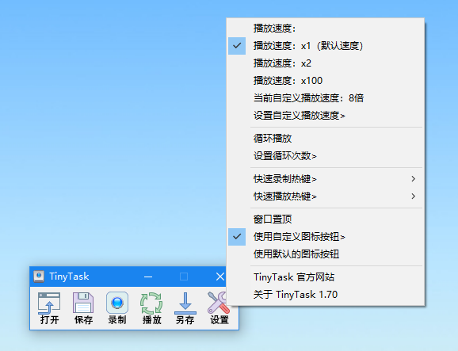Select 播放速度: x1 (默认速度) option

pyautogui.click(x=326, y=46)
